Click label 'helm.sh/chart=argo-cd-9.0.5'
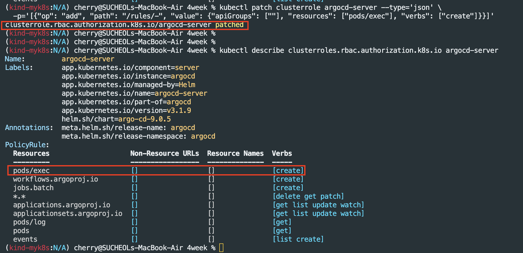 point(116,119)
